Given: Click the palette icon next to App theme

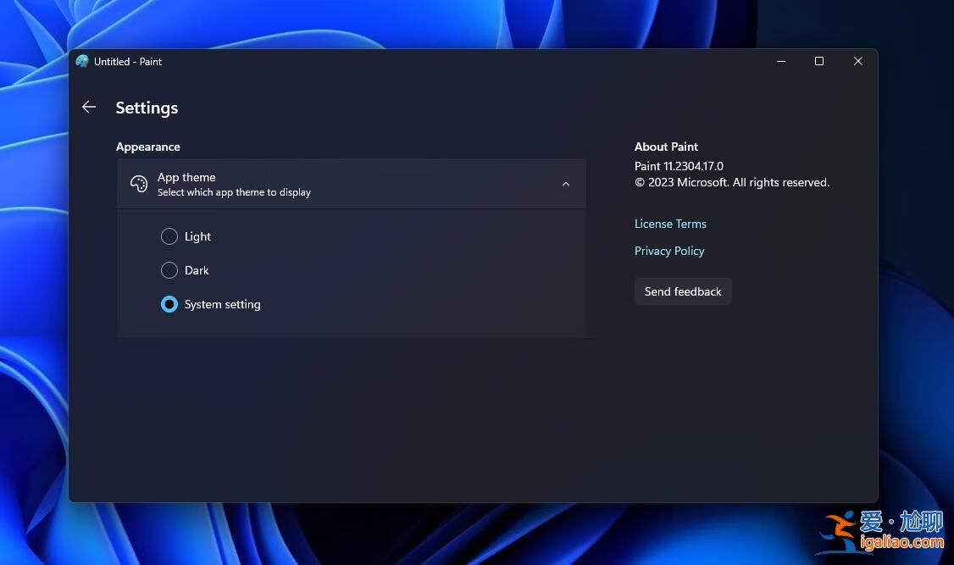Looking at the screenshot, I should pyautogui.click(x=139, y=184).
